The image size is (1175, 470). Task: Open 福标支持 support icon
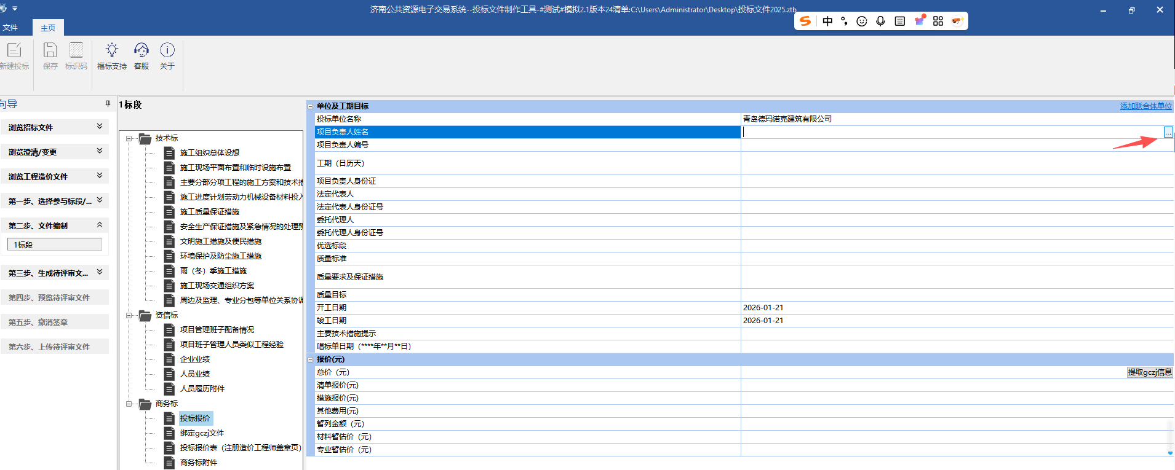coord(111,50)
